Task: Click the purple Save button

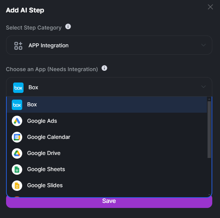Action: pos(109,203)
